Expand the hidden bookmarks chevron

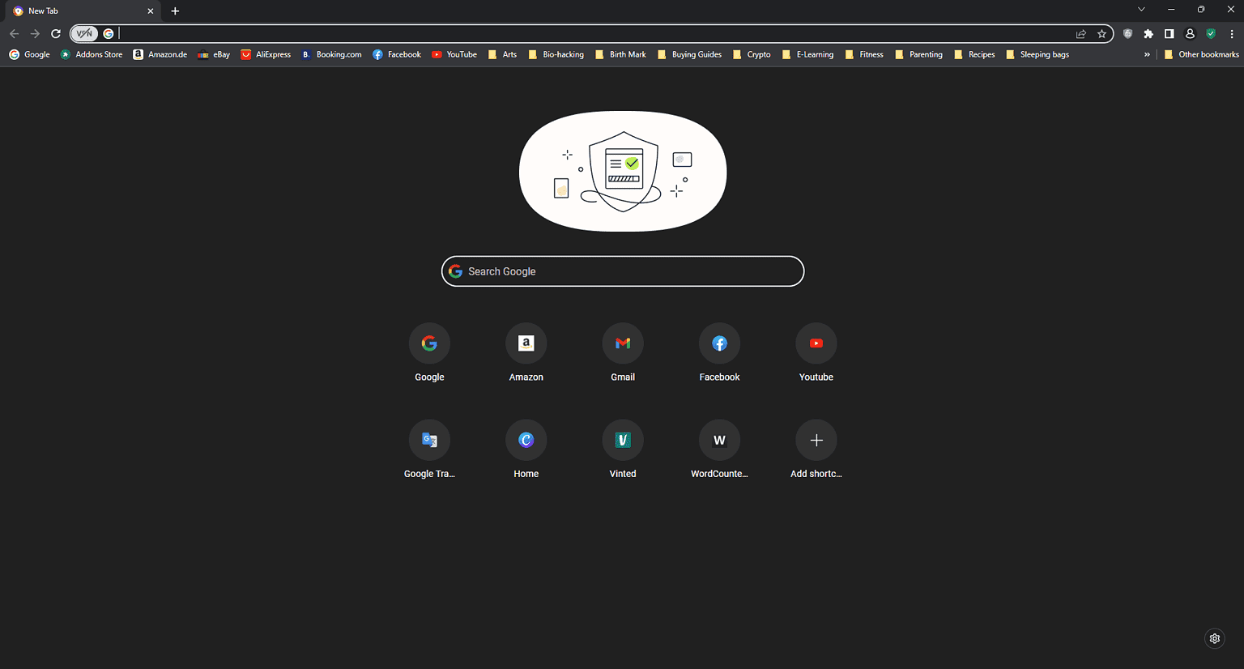pos(1147,54)
